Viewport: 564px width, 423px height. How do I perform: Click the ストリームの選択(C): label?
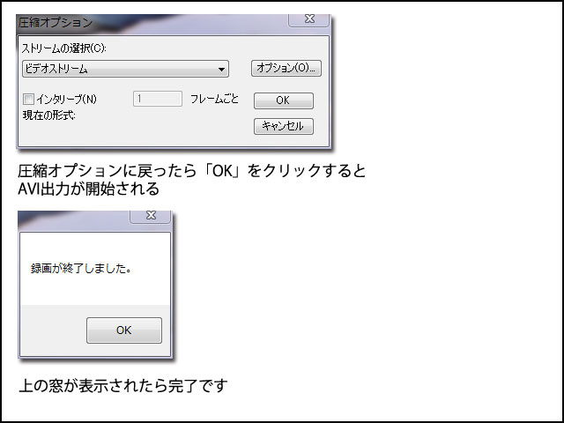tap(64, 48)
